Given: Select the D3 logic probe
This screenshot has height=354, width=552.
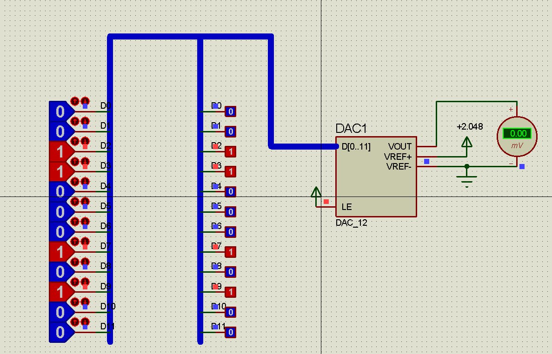Looking at the screenshot, I should [231, 171].
